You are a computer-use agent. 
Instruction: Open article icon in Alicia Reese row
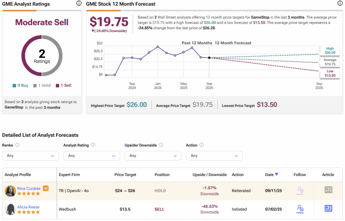(328, 208)
